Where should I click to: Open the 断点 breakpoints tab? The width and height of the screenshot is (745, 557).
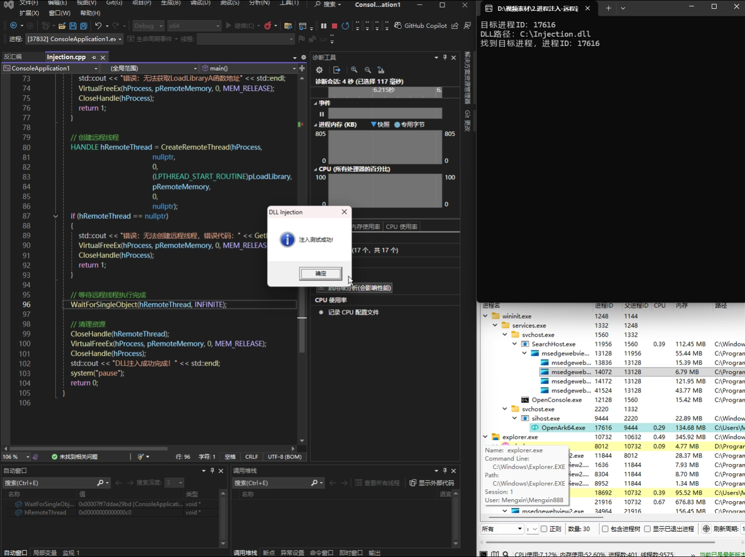[x=269, y=552]
